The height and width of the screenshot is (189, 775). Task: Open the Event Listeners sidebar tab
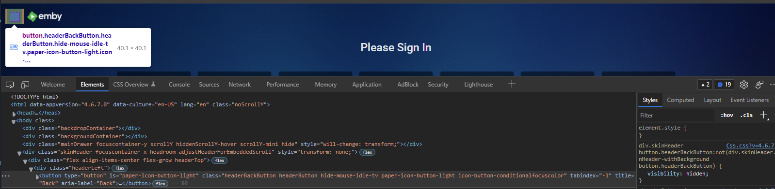[x=749, y=100]
